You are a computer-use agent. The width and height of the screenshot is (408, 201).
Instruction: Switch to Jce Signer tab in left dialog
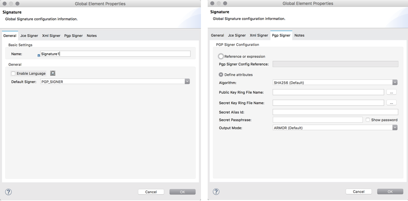(29, 36)
